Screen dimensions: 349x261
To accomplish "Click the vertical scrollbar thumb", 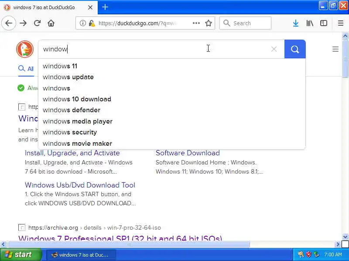I will click(345, 59).
